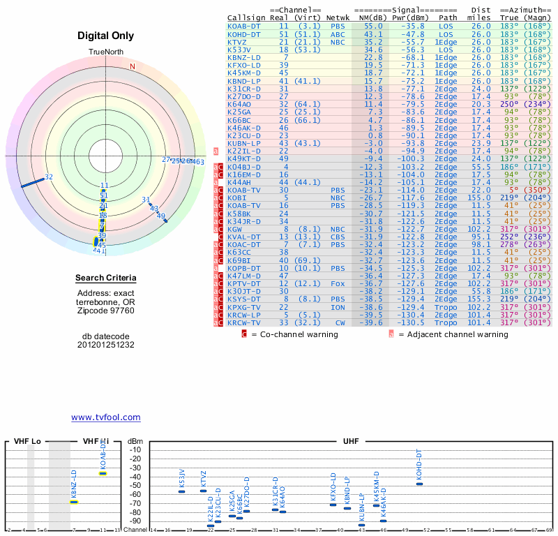Select callsign KPTV-DT in the table
Screen dimensions: 558x536
(x=244, y=284)
